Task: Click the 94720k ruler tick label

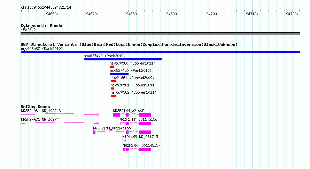Action: pos(292,14)
